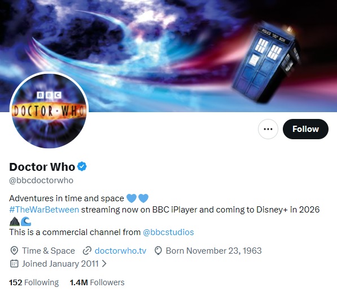View the 1.4M Followers list

tap(97, 282)
